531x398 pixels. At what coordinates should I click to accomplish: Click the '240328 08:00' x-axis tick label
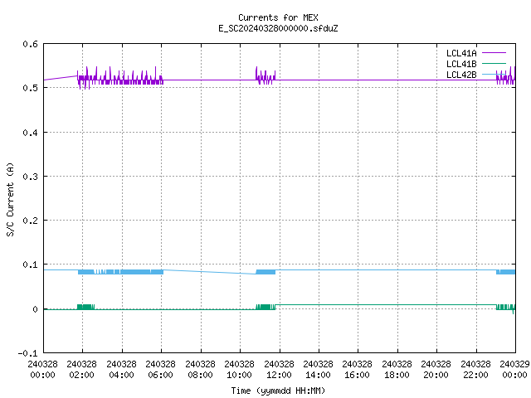click(x=200, y=369)
